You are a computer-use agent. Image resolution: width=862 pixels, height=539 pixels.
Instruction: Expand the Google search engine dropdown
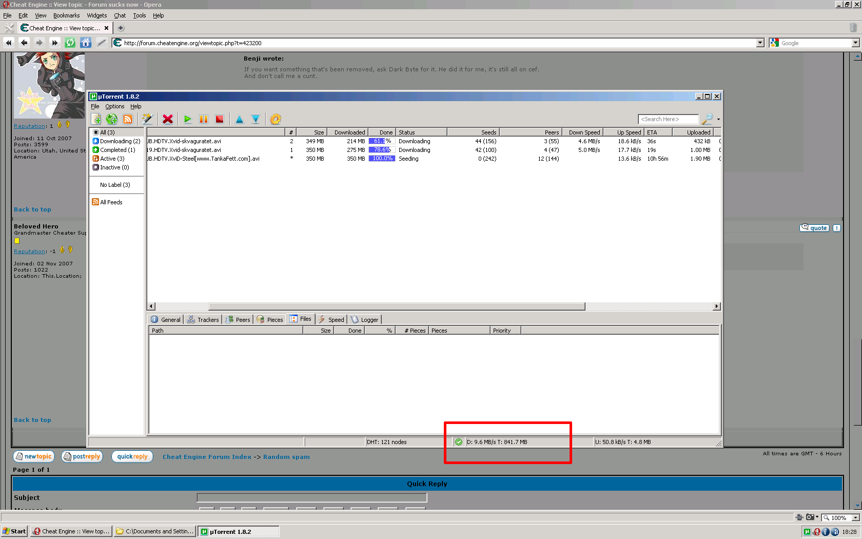coord(855,43)
